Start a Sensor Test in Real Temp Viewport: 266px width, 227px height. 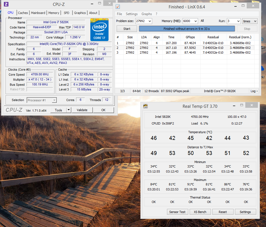177,212
